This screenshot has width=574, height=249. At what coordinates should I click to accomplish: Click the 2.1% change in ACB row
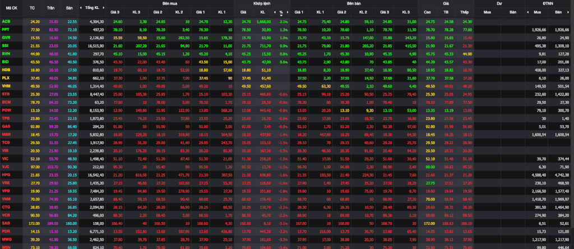tap(284, 22)
